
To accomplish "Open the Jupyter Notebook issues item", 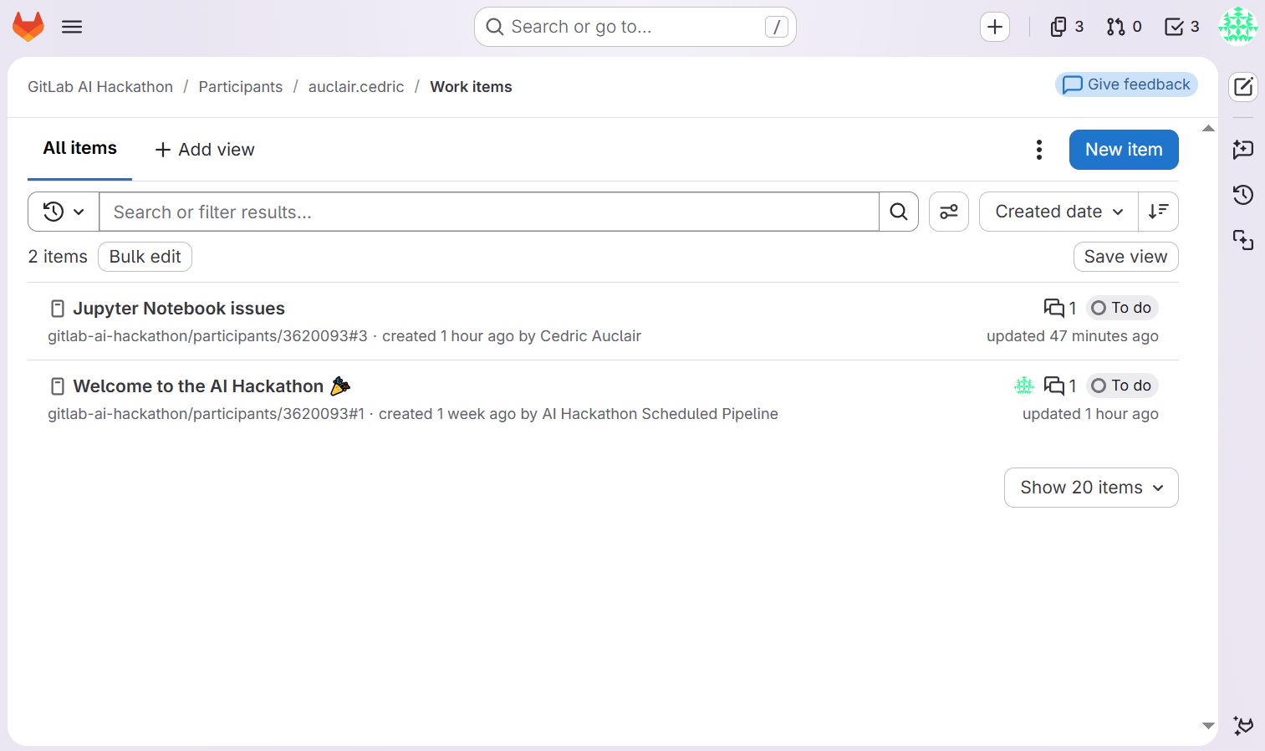I will point(179,309).
